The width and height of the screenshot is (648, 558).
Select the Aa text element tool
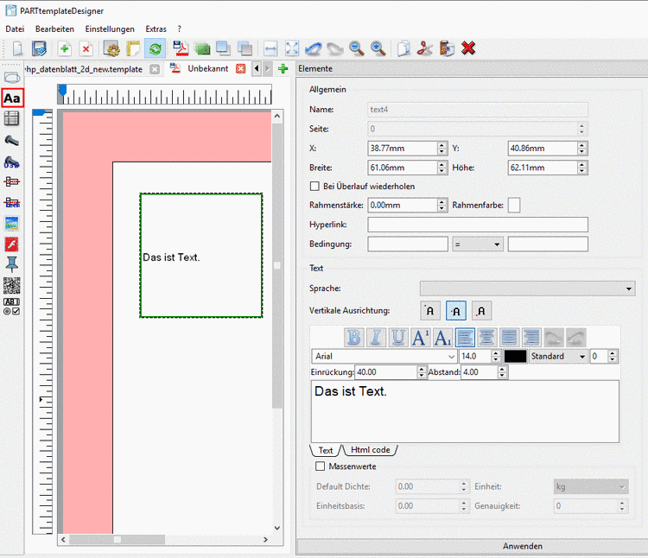click(12, 98)
